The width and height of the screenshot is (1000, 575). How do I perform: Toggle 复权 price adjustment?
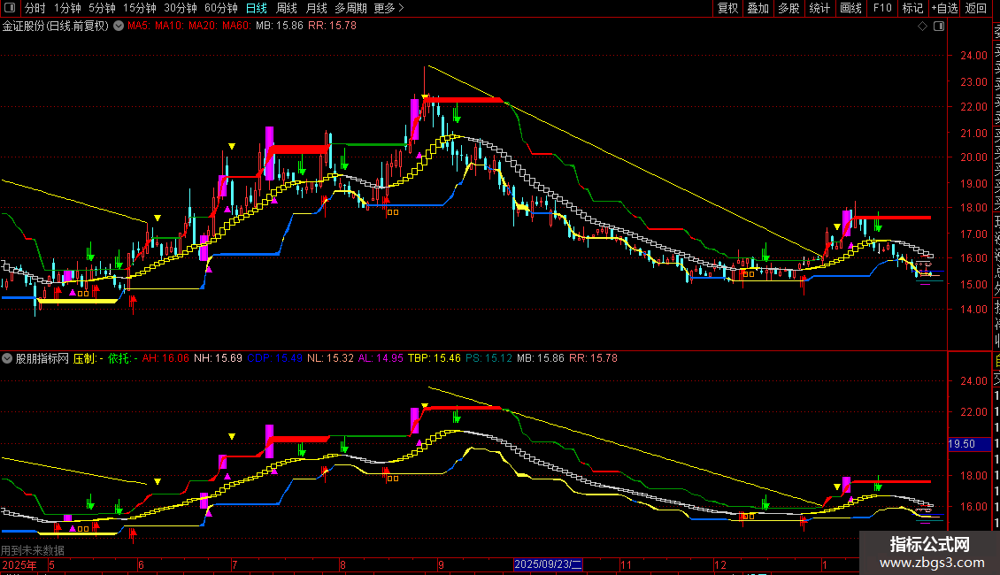tap(727, 8)
